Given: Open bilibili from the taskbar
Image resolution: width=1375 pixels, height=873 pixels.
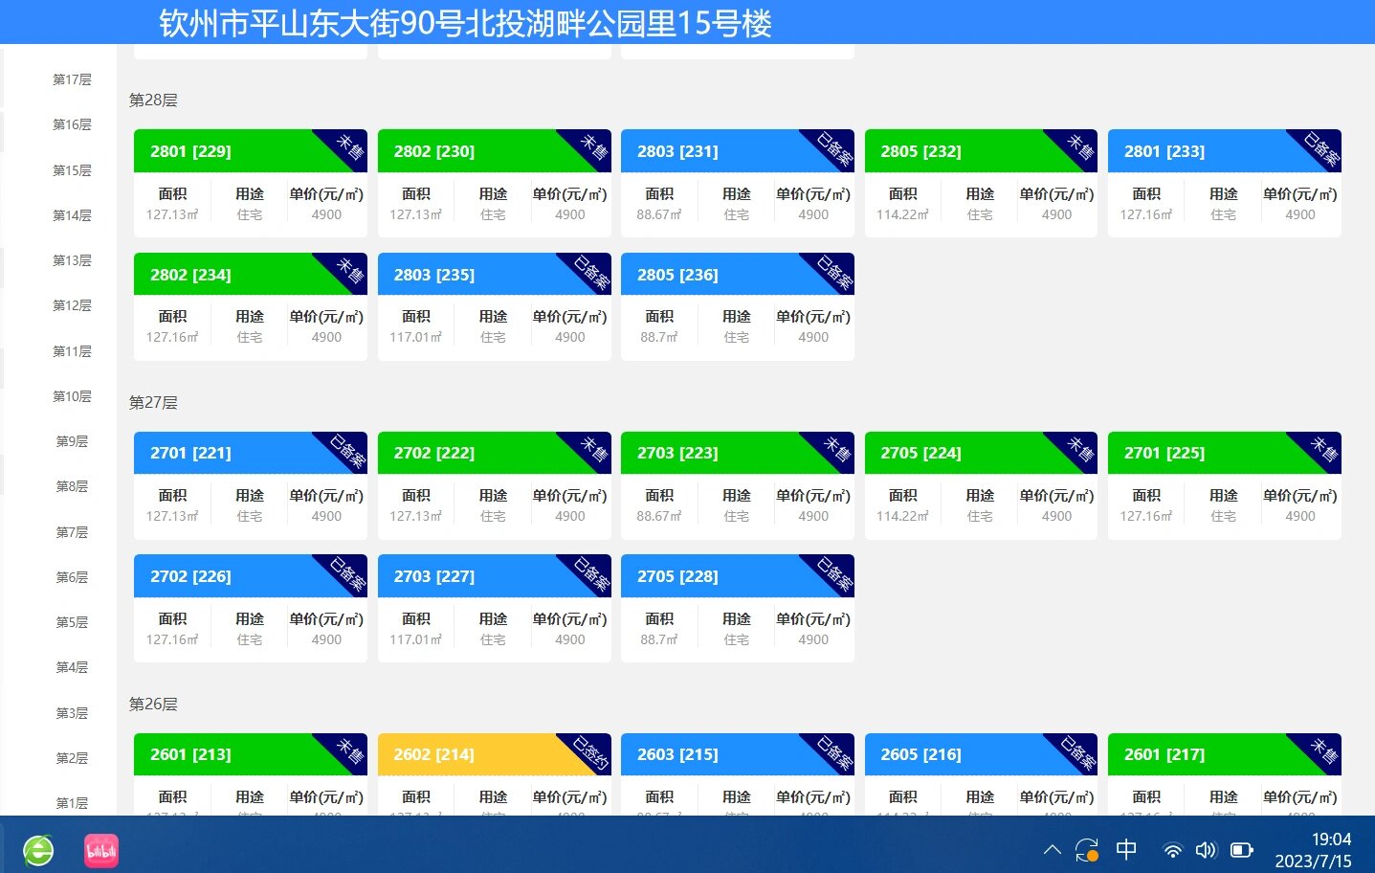Looking at the screenshot, I should [100, 849].
